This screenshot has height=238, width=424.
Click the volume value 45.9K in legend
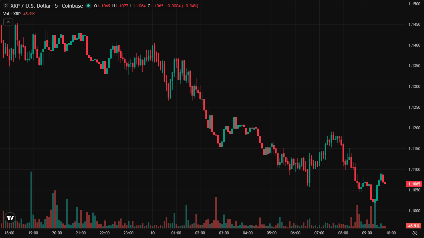(x=29, y=14)
